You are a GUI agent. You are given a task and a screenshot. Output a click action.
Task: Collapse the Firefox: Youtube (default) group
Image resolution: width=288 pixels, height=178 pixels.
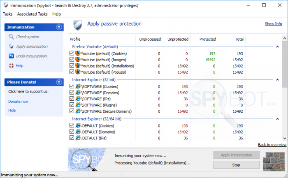(277, 47)
